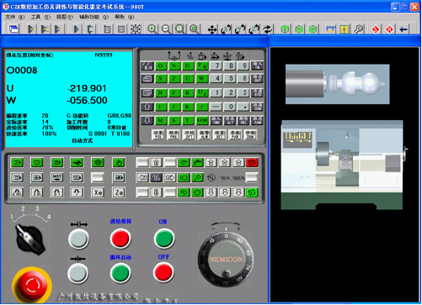Select the four-way pan arrows tool
Image resolution: width=422 pixels, height=305 pixels.
point(212,29)
